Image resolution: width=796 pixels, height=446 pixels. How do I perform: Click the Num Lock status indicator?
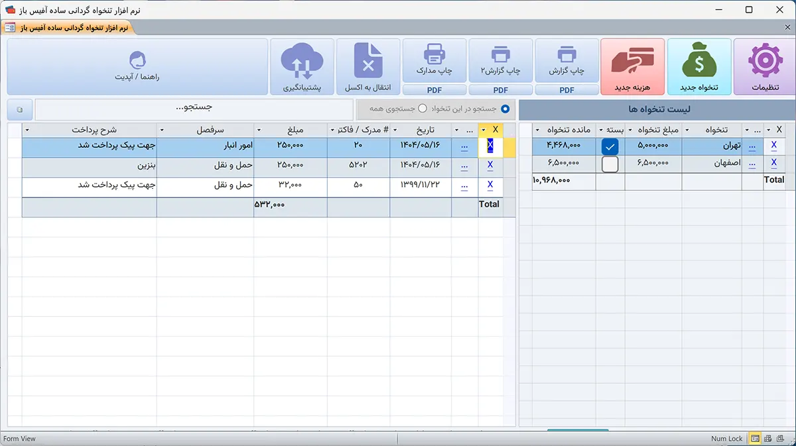pos(727,439)
